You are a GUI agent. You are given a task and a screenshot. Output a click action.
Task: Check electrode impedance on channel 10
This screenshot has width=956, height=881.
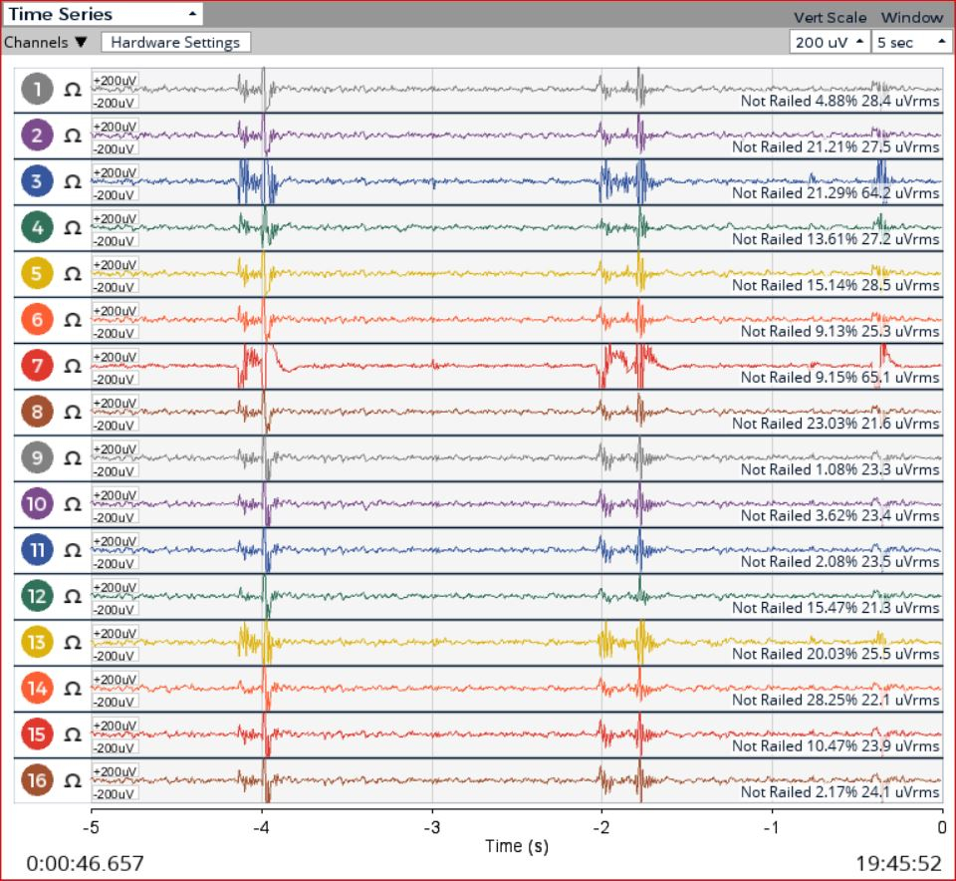point(70,504)
